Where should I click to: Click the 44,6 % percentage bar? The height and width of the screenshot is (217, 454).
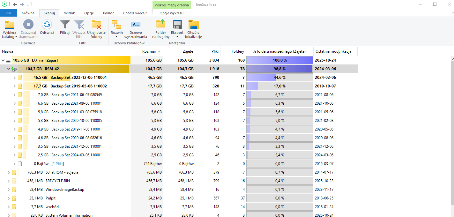tap(280, 77)
